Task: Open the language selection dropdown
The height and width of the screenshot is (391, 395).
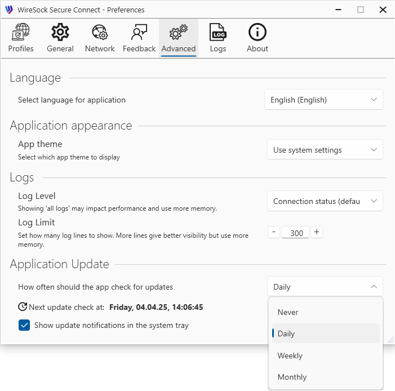Action: (323, 100)
